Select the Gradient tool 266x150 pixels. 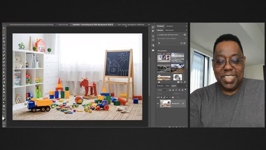(4, 82)
